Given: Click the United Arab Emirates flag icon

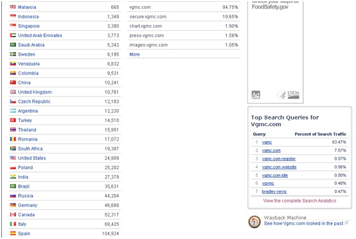Looking at the screenshot, I should [x=13, y=35].
